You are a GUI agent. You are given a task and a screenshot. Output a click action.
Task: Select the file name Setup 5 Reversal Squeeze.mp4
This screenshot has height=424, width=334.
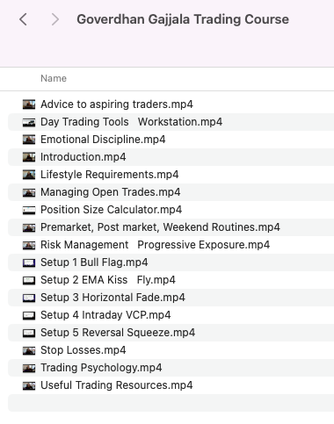[x=118, y=333]
